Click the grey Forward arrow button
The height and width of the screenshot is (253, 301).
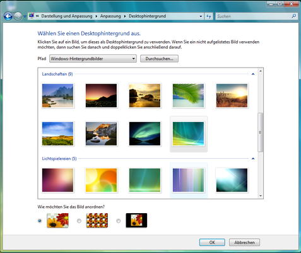tap(18, 16)
